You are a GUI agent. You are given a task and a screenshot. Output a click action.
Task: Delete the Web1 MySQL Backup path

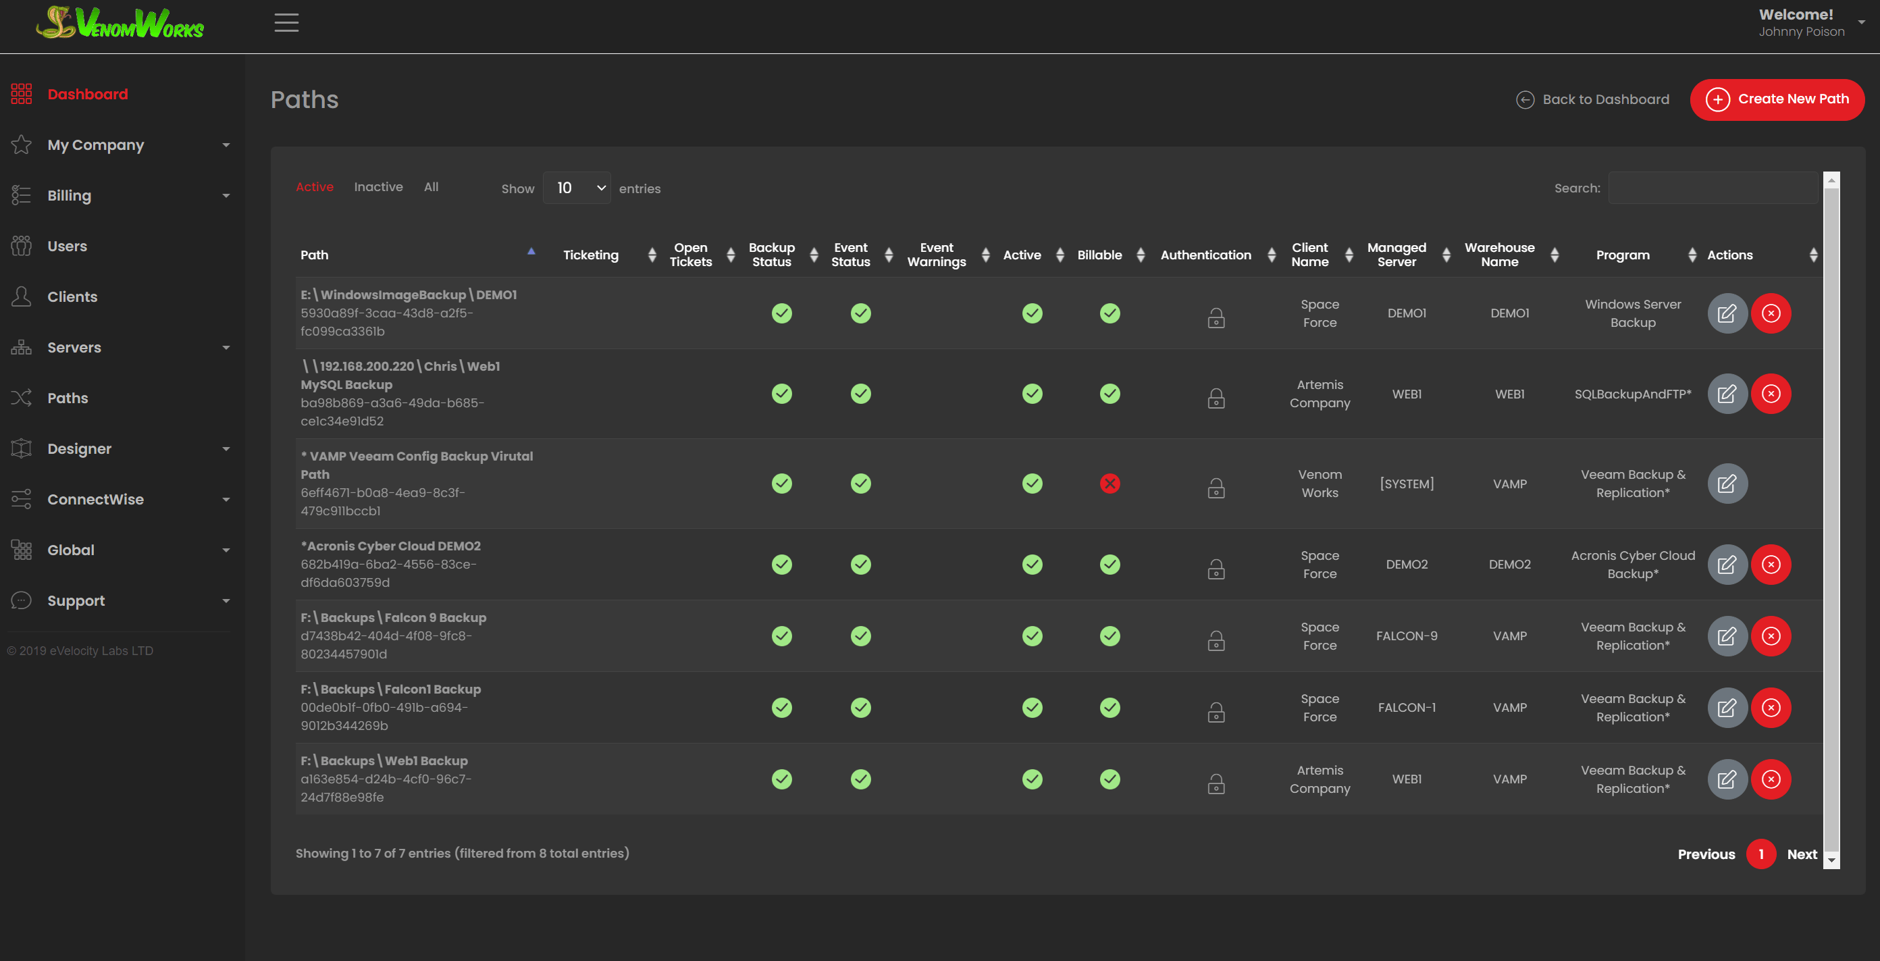point(1771,394)
